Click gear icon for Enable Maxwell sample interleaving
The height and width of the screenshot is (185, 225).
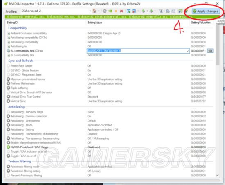8,142
